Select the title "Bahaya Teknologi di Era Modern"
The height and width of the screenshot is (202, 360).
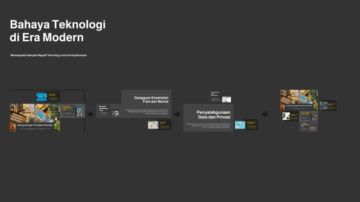coord(58,31)
